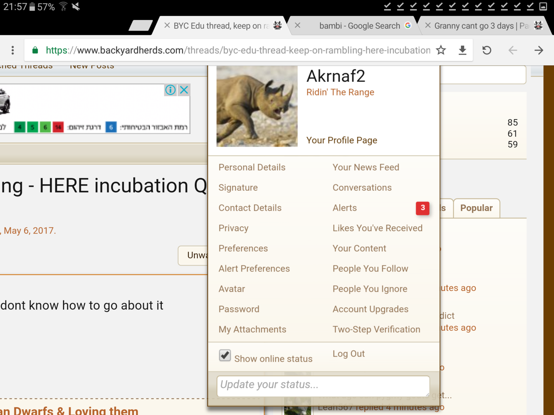Tap the Unwatch thread button
This screenshot has height=415, width=554.
[194, 255]
